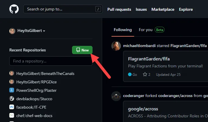The height and width of the screenshot is (122, 208).
Task: Click ACROSS Attributing Contributor Roles description
Action: [x=168, y=116]
